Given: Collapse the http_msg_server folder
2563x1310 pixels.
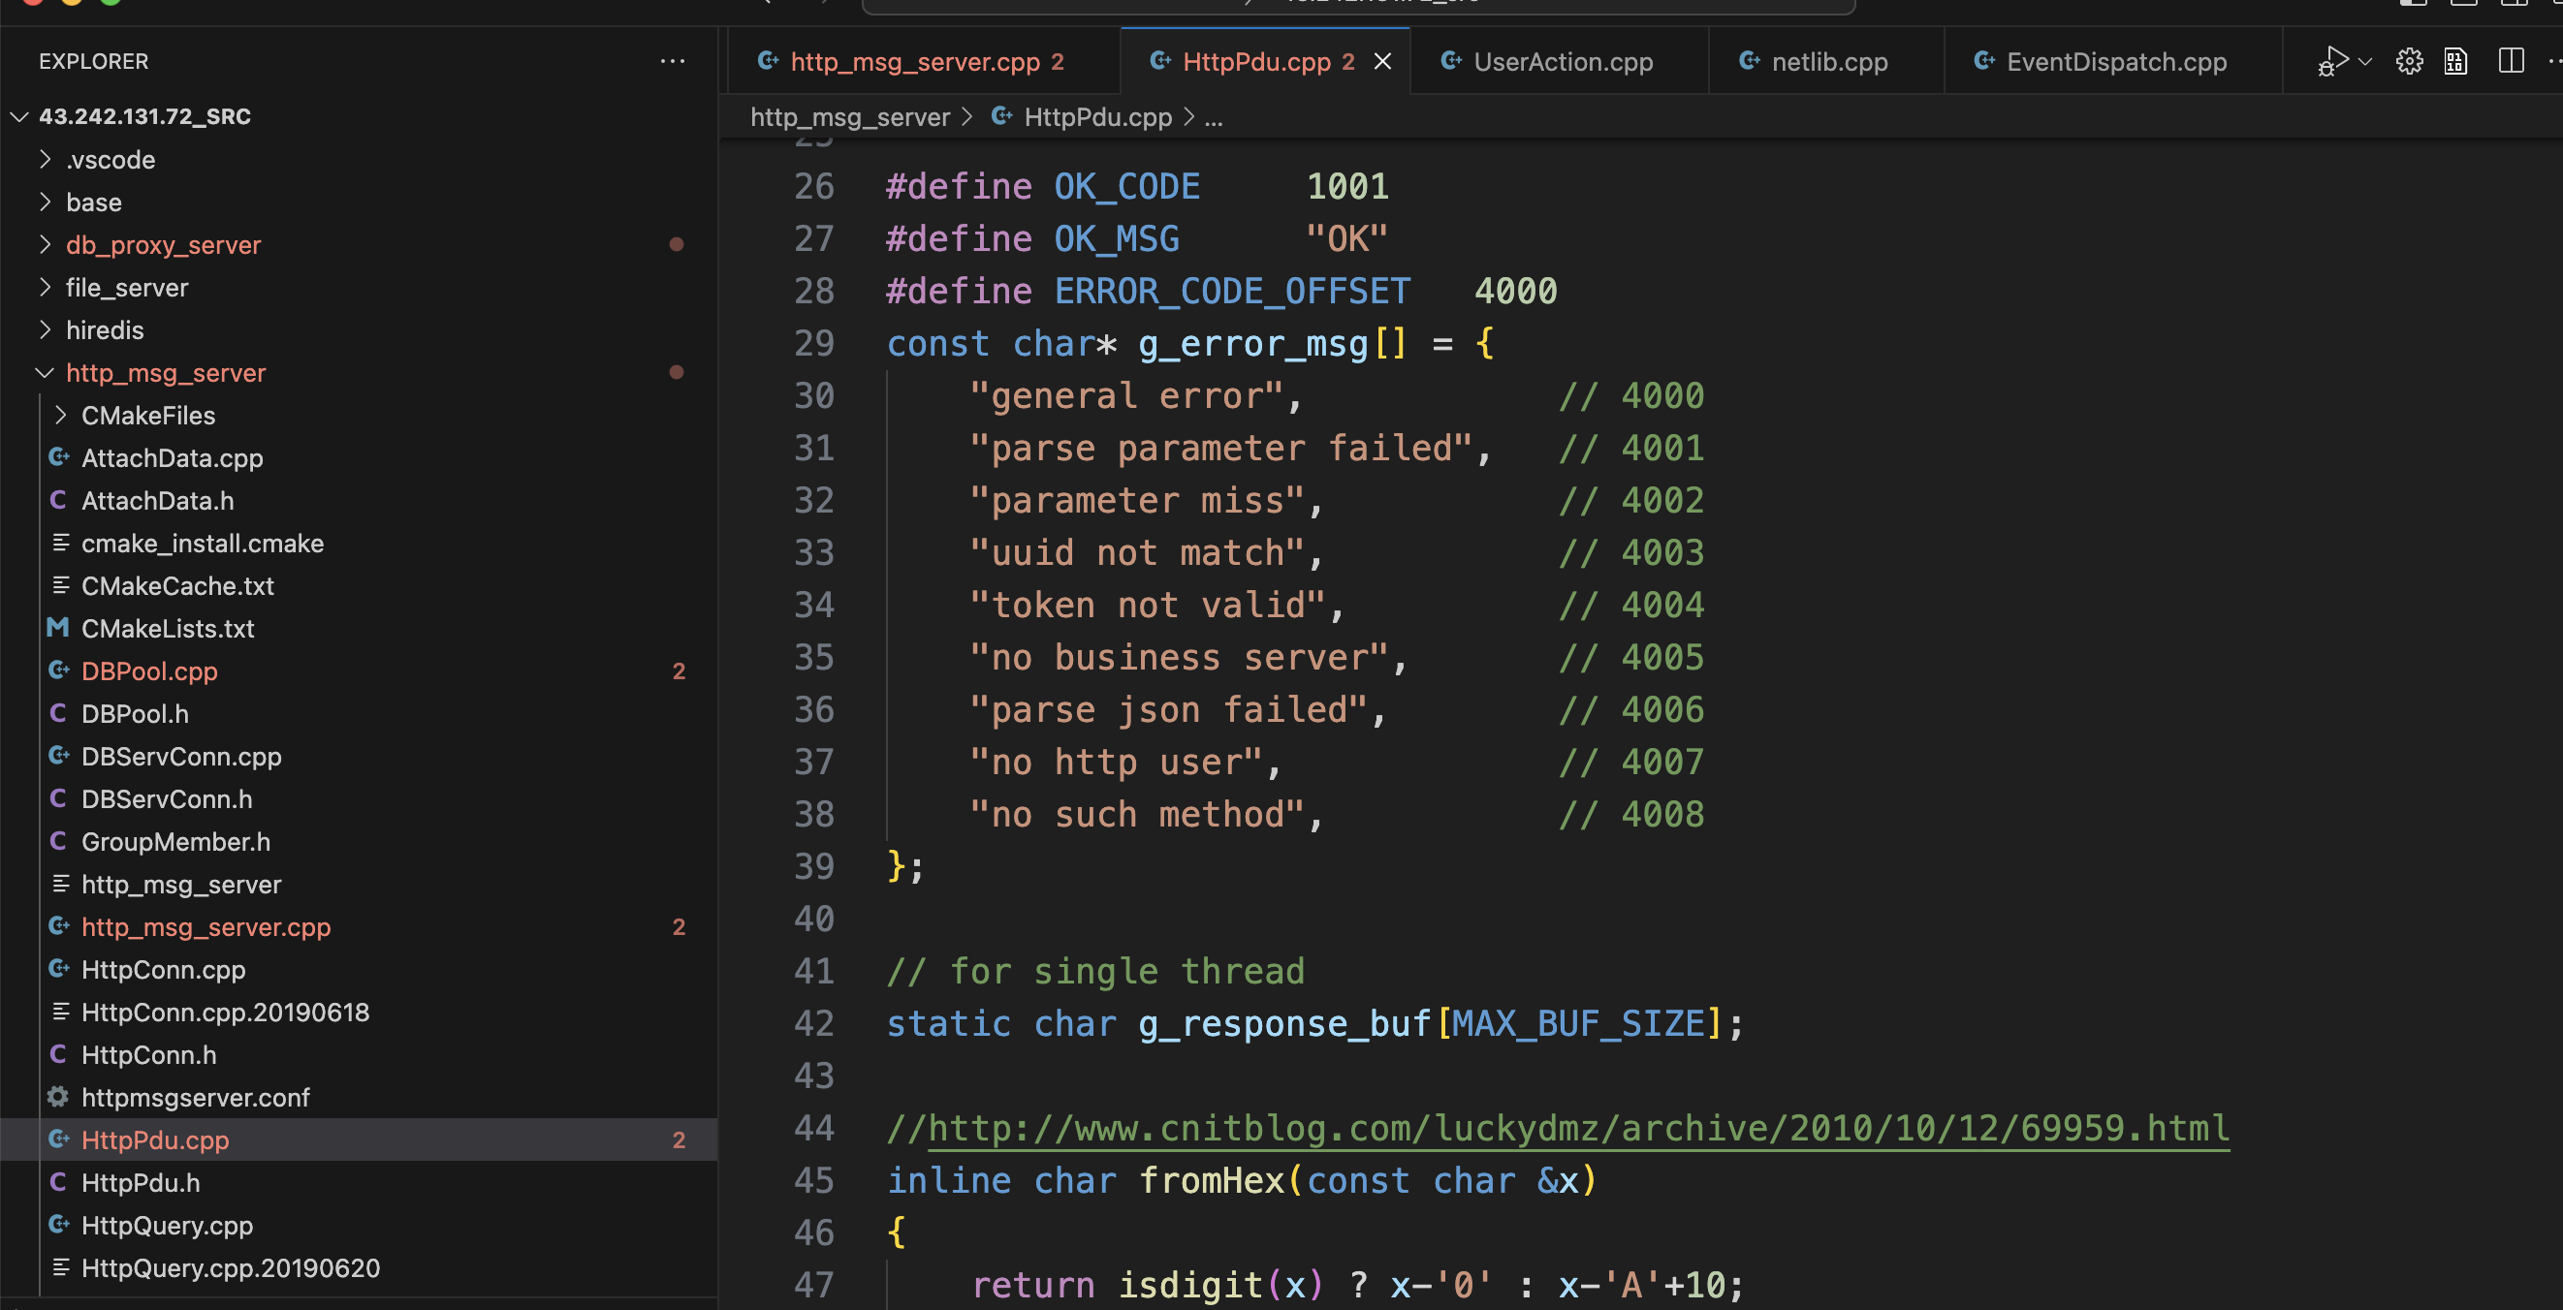Looking at the screenshot, I should click(x=359, y=373).
